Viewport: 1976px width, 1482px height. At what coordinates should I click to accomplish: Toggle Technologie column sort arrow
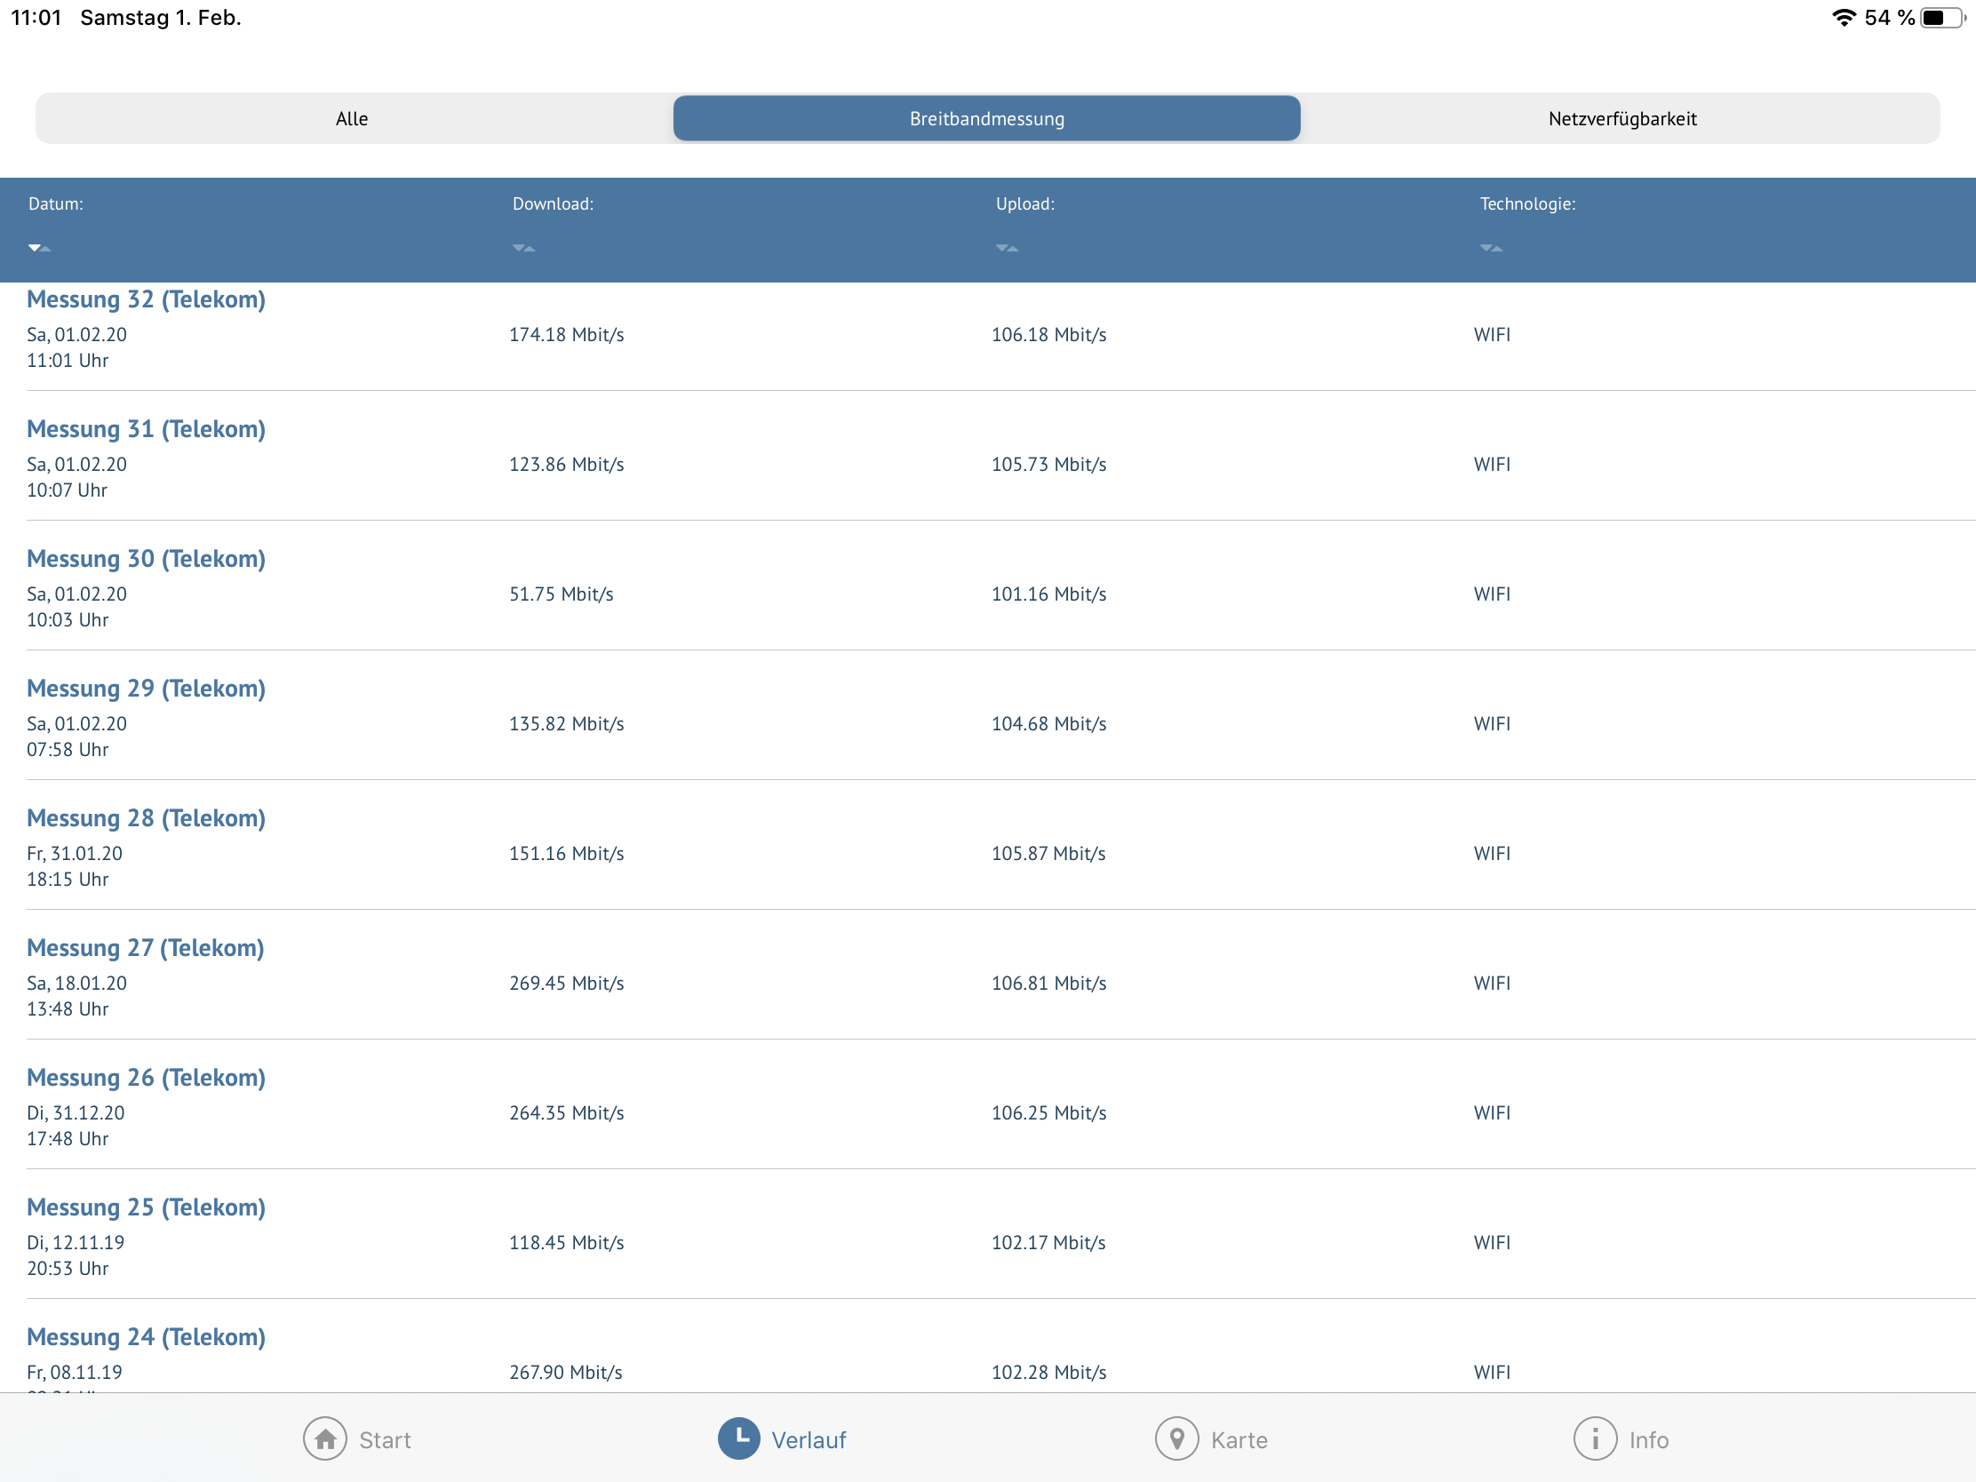pyautogui.click(x=1491, y=248)
